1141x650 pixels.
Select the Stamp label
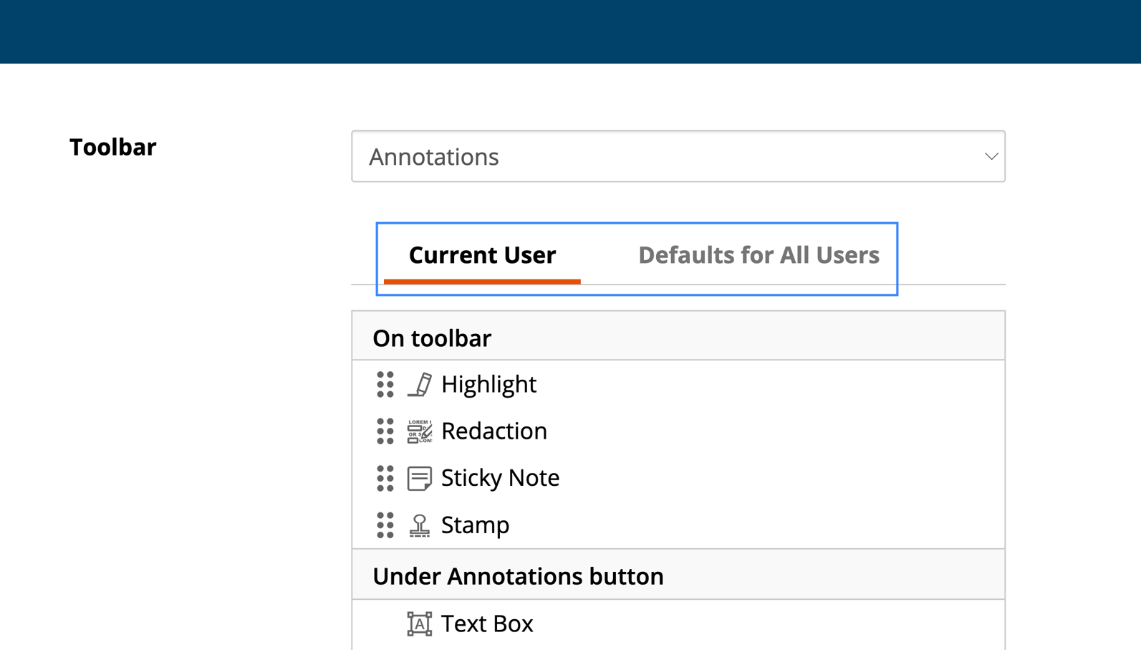point(475,525)
